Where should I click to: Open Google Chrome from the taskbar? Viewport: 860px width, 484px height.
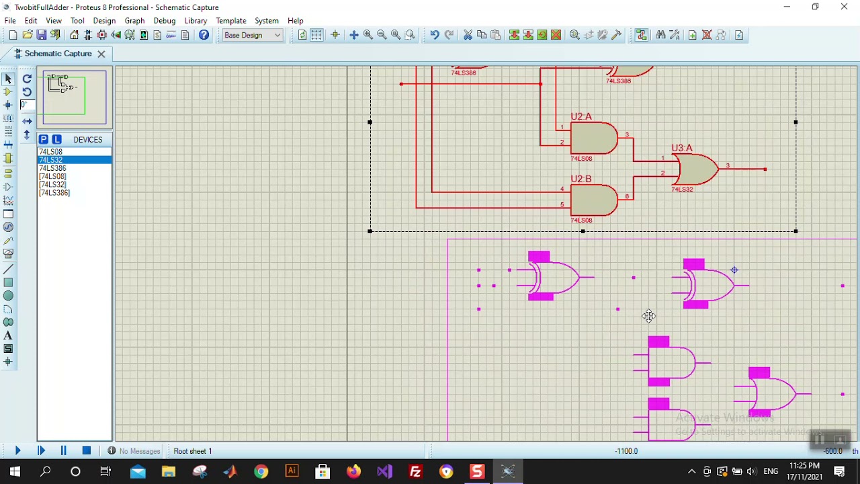coord(261,472)
